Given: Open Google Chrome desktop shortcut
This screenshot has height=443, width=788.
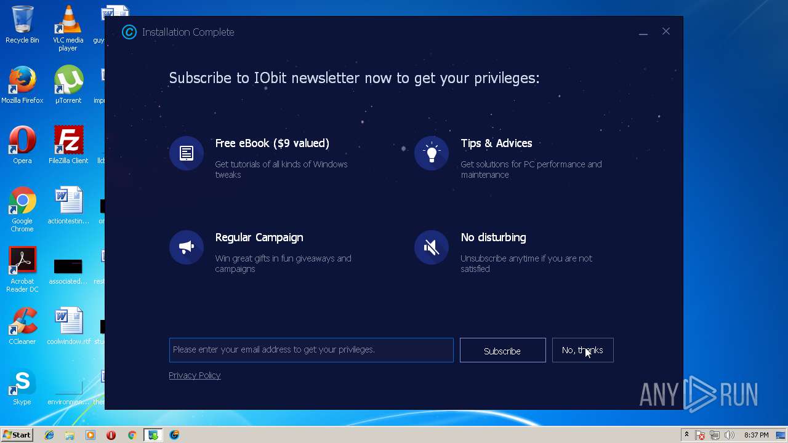Looking at the screenshot, I should pos(22,209).
